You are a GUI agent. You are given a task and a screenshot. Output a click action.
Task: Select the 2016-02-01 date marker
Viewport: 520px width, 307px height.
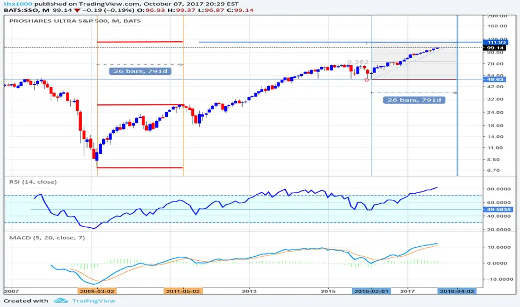372,291
